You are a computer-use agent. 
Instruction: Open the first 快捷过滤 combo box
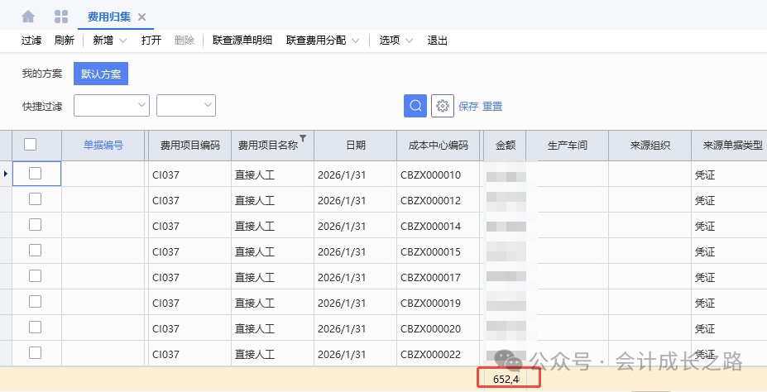112,105
